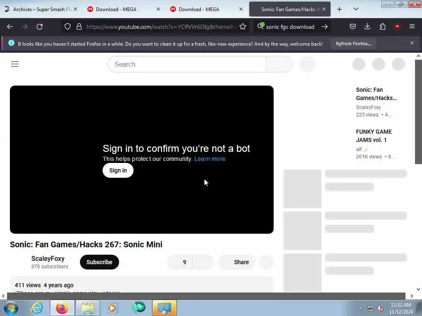Open Windows Media Player taskbar icon
Screen dimensions: 422x316
[x=113, y=308]
